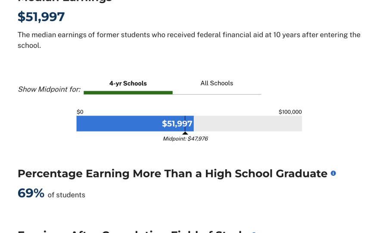Click the black midpoint triangle marker
This screenshot has height=233, width=379.
tap(185, 133)
